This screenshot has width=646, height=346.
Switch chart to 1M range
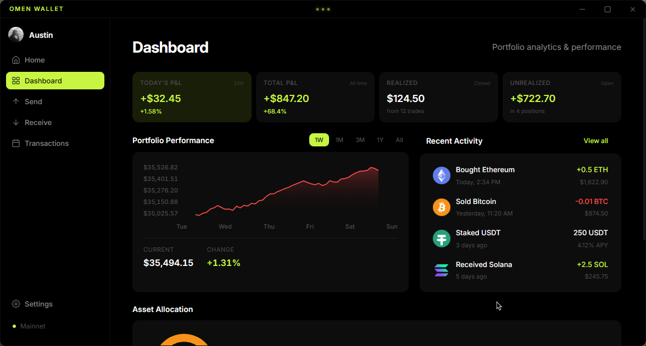pyautogui.click(x=339, y=140)
